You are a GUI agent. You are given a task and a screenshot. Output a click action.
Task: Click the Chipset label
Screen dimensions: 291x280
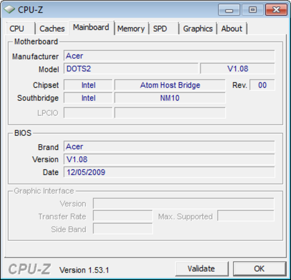[46, 85]
